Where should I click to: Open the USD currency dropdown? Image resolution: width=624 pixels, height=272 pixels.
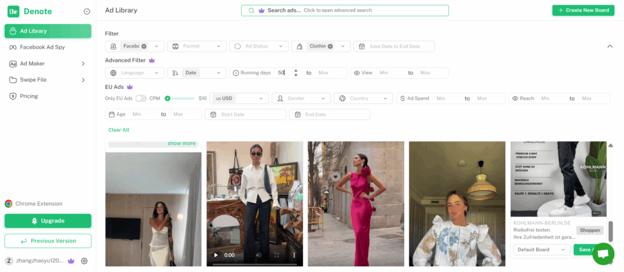point(239,98)
